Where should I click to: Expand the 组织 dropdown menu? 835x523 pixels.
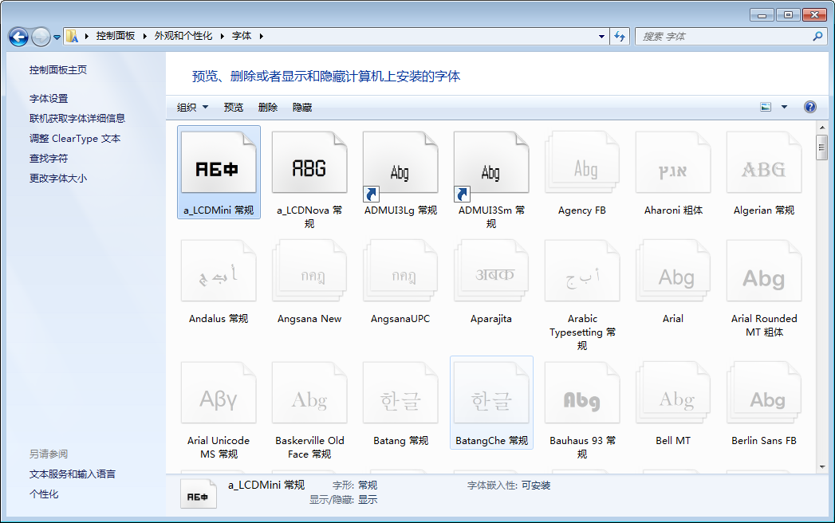point(192,108)
